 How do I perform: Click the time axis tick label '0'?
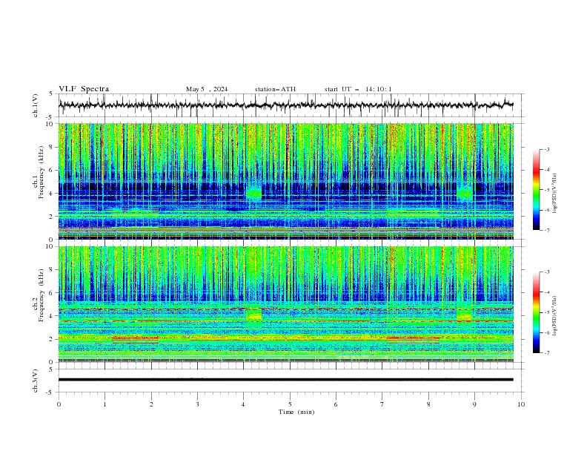[59, 404]
